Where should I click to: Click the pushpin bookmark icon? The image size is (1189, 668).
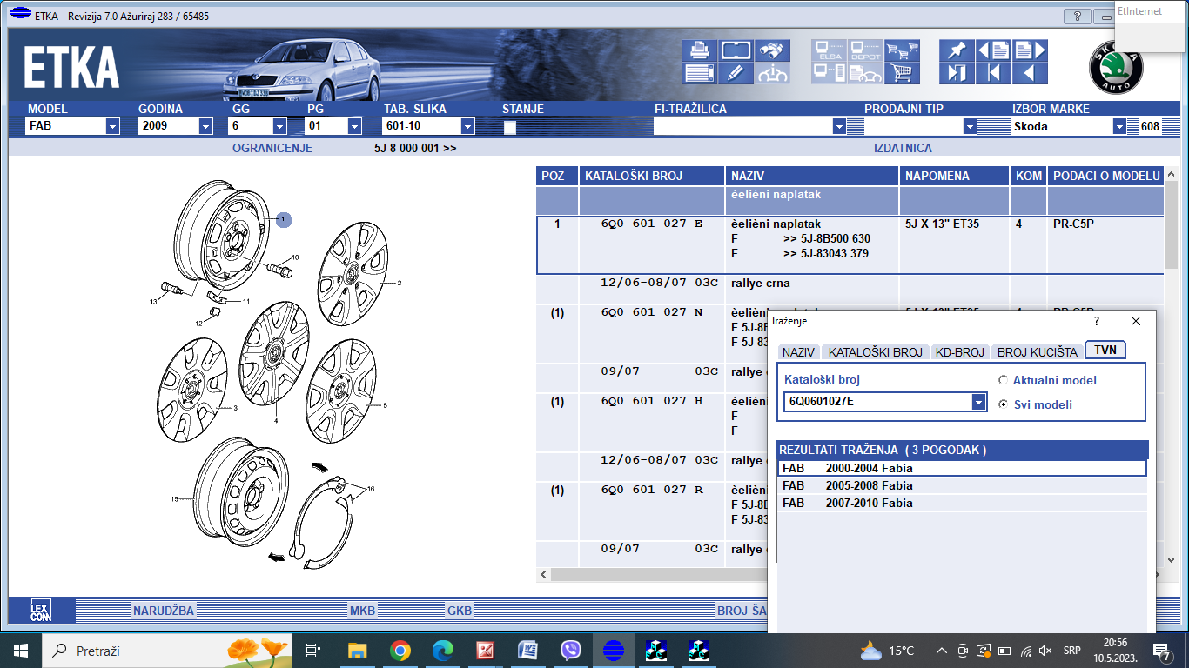tap(957, 50)
